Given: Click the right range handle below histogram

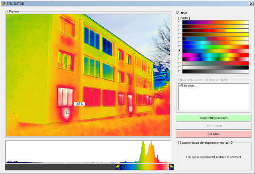Looking at the screenshot, I should 171,167.
